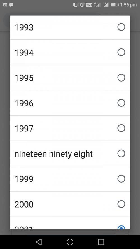The height and width of the screenshot is (249, 140).
Task: Select the 1995 radio button
Action: pyautogui.click(x=121, y=78)
